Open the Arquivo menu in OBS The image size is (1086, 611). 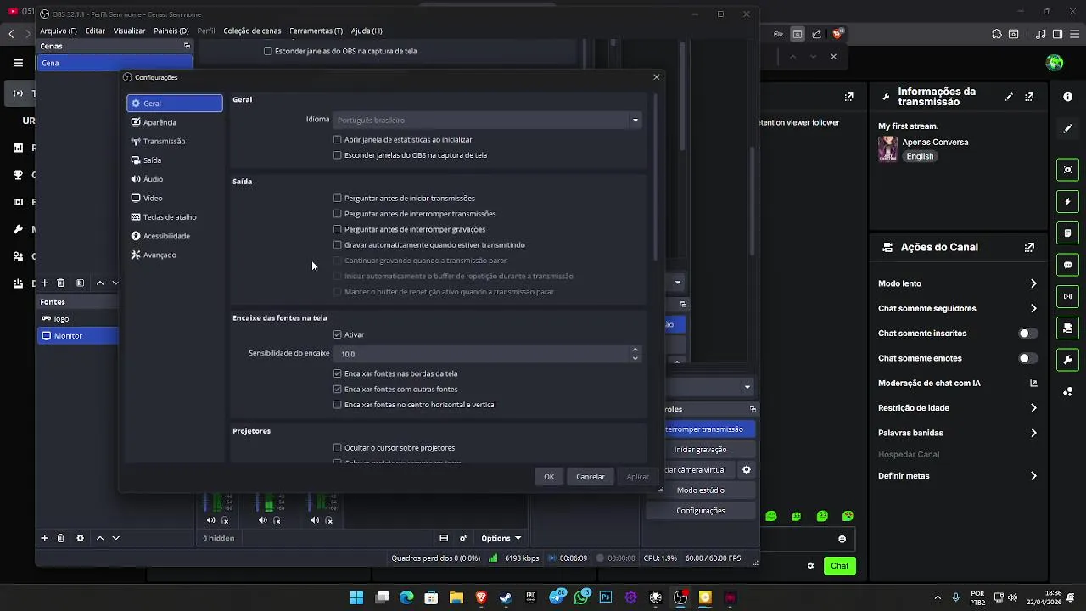pyautogui.click(x=59, y=31)
